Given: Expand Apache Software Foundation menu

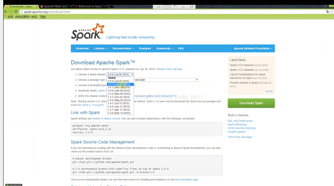Looking at the screenshot, I should (253, 48).
